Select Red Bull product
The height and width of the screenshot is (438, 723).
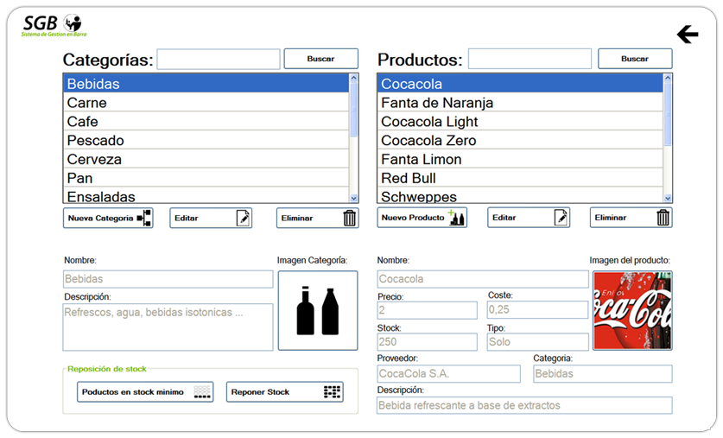[520, 178]
